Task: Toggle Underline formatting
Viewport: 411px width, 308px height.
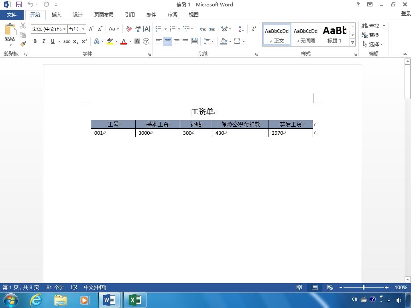Action: (x=53, y=41)
